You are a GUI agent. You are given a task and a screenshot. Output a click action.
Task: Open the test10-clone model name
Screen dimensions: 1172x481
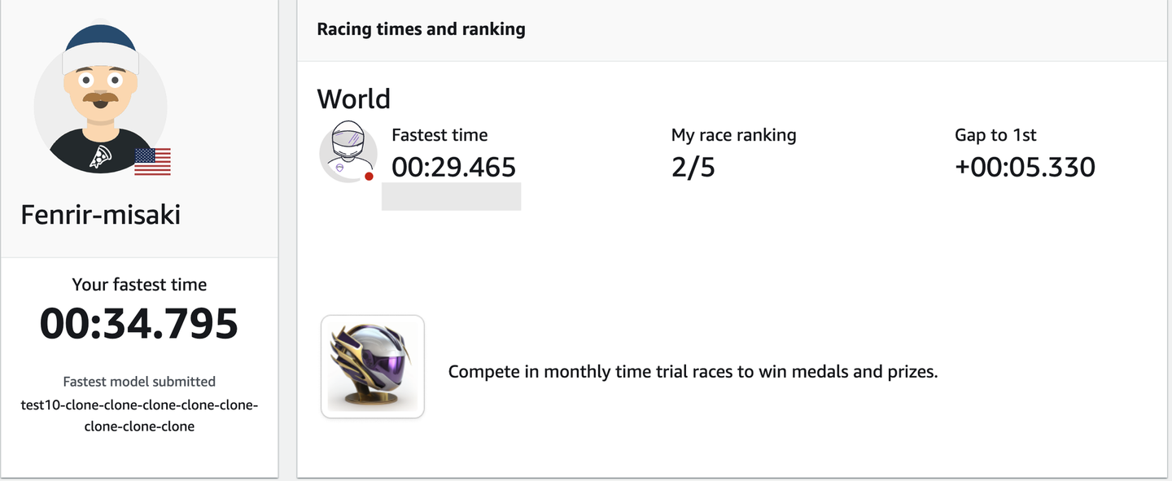(139, 415)
